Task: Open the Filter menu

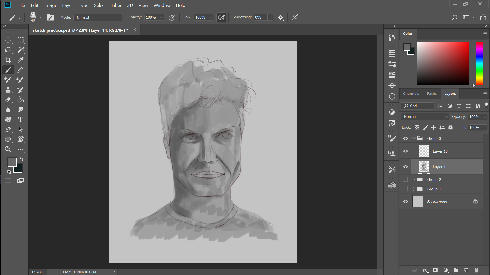Action: [116, 5]
